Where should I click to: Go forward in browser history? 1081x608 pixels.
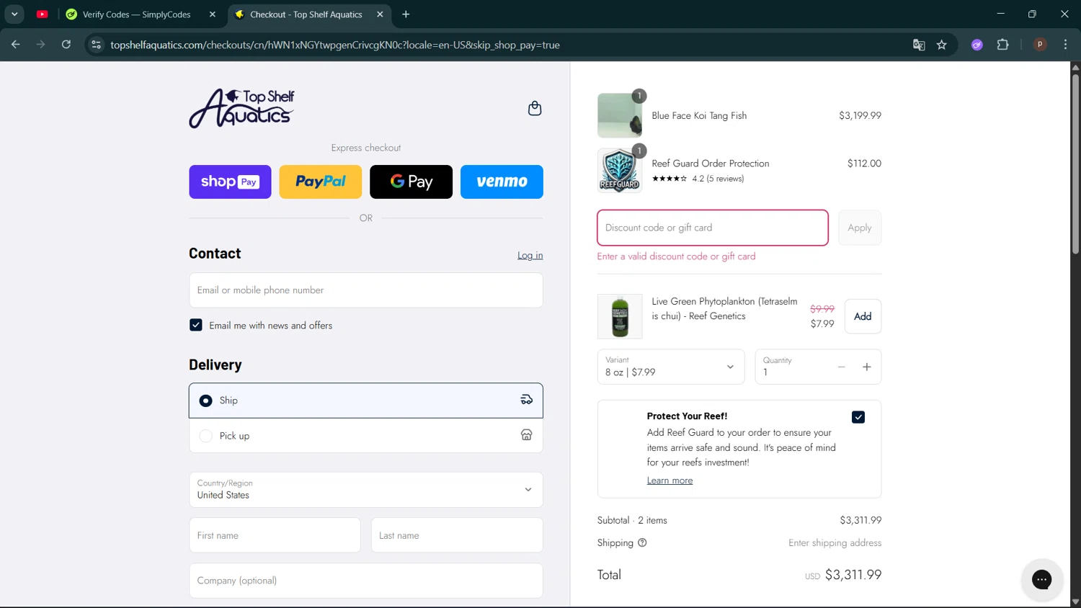[x=41, y=45]
